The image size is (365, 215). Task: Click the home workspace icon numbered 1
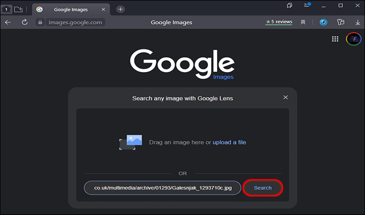(x=6, y=9)
